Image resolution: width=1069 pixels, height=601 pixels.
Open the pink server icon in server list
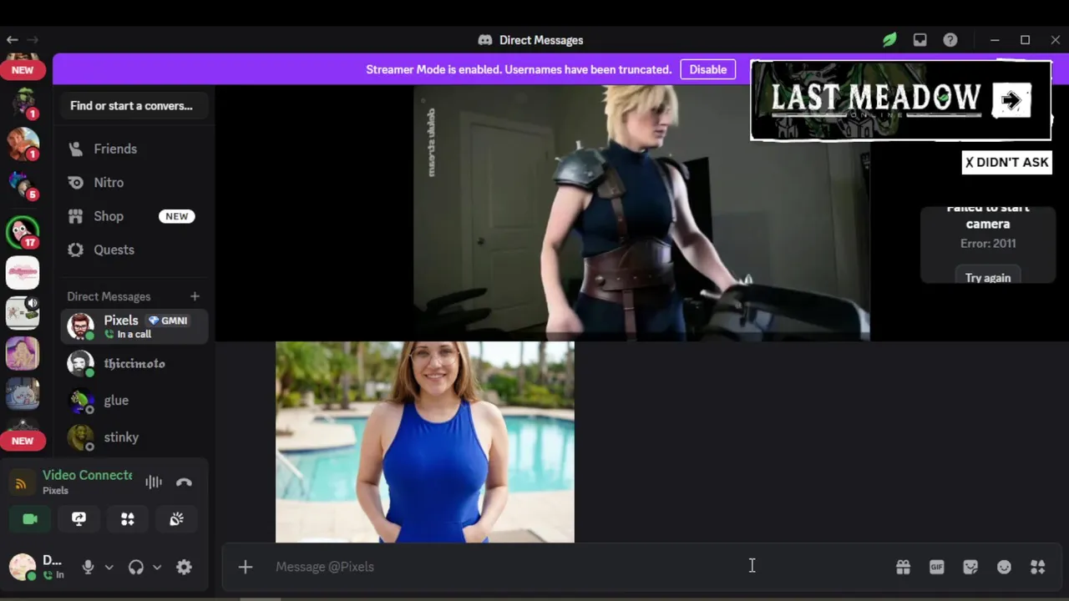tap(23, 273)
